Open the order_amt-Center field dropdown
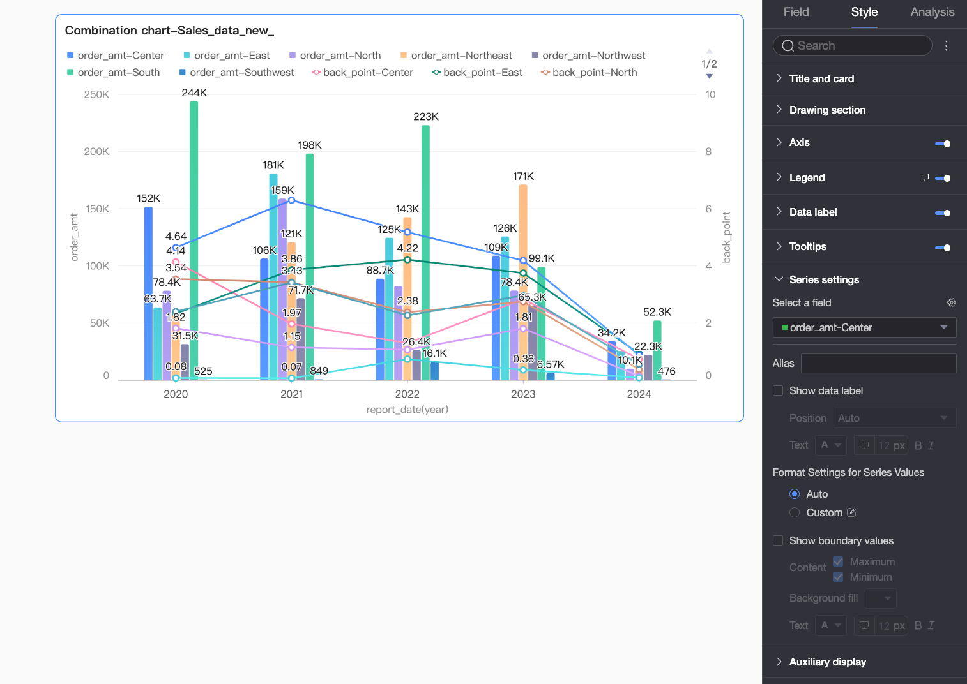This screenshot has width=967, height=684. pyautogui.click(x=864, y=327)
